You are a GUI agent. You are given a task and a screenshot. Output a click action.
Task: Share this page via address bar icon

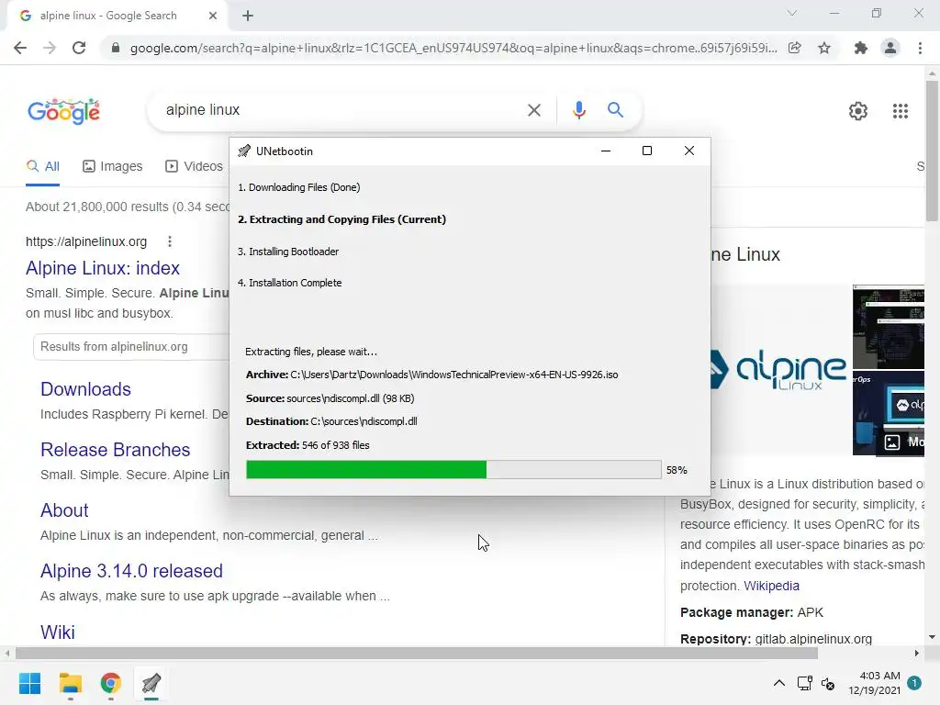tap(795, 48)
